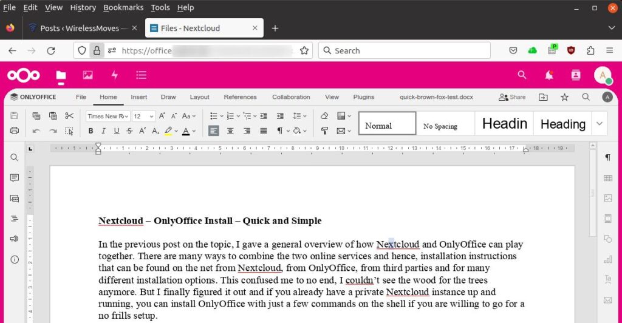Clear formatting with the eraser icon
622x323 pixels.
coord(324,116)
